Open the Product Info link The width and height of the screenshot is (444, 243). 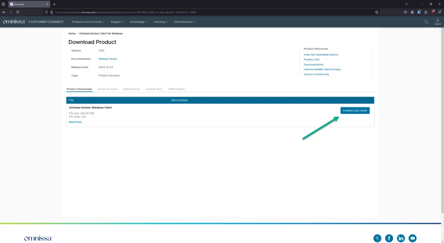[311, 59]
